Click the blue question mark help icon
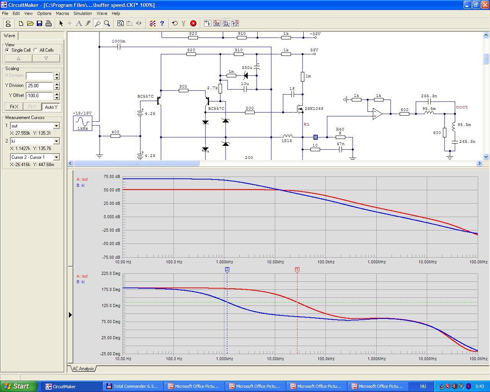Screen dimensions: 490x392 (x=162, y=23)
